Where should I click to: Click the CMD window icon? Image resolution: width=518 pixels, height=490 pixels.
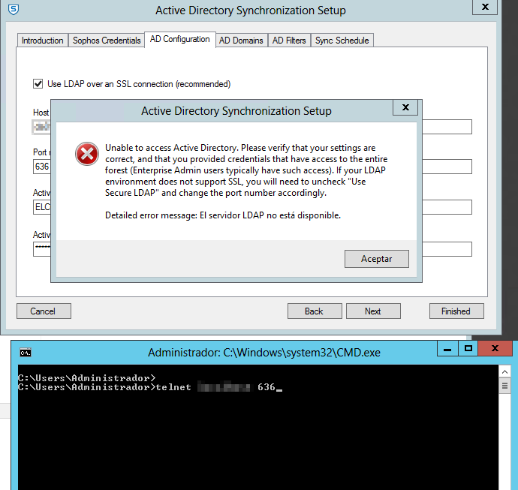click(26, 353)
